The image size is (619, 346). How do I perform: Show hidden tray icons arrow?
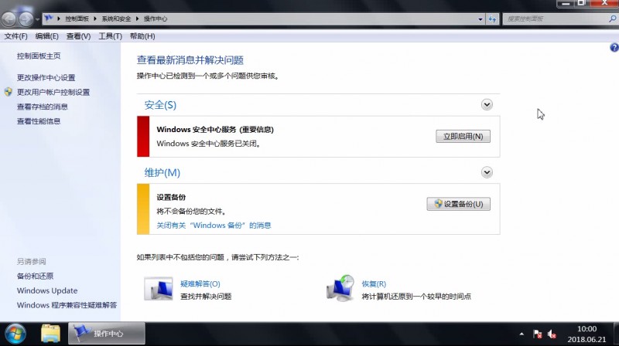click(522, 334)
